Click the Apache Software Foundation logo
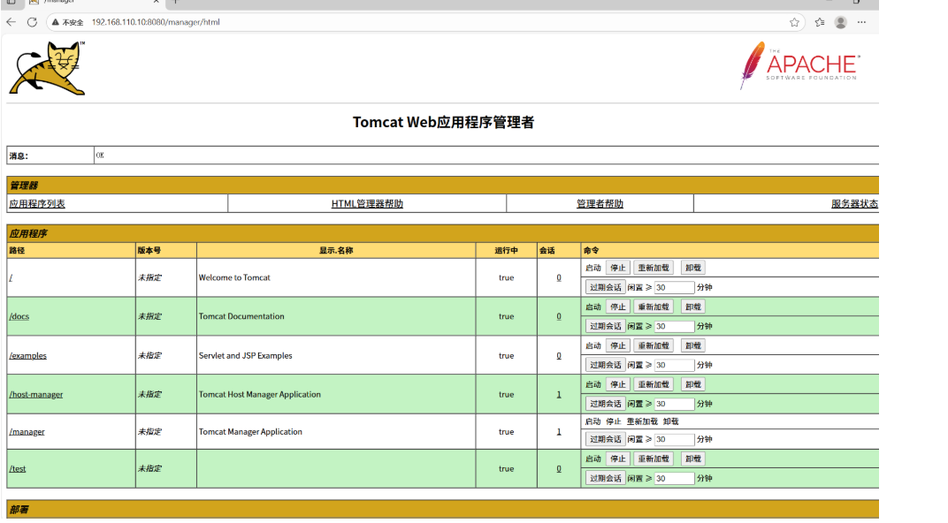The image size is (948, 523). (799, 65)
